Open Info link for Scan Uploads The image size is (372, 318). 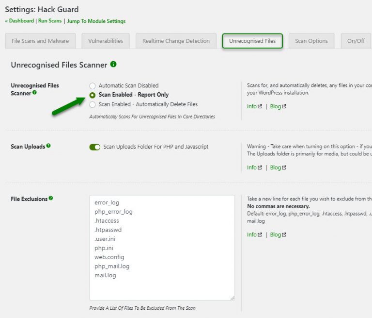[x=254, y=167]
